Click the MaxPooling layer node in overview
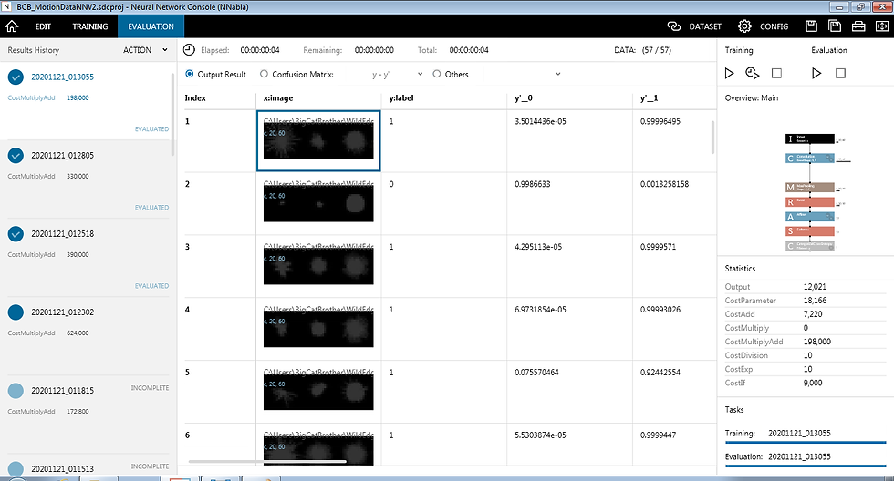 810,188
